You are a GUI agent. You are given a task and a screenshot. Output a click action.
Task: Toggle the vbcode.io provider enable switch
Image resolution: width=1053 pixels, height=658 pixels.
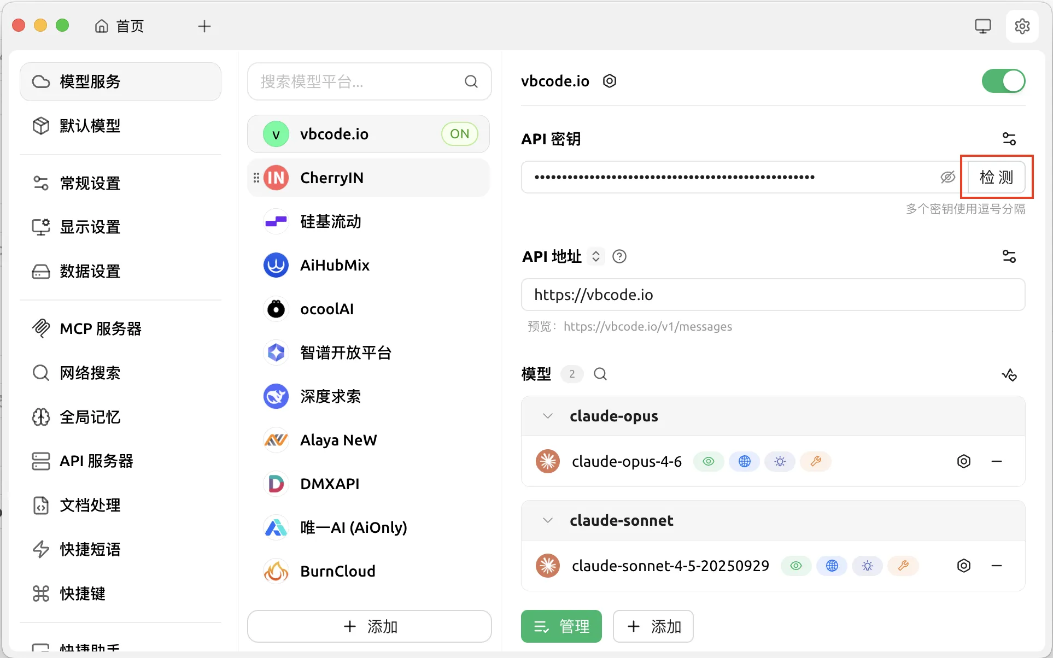(x=1003, y=81)
